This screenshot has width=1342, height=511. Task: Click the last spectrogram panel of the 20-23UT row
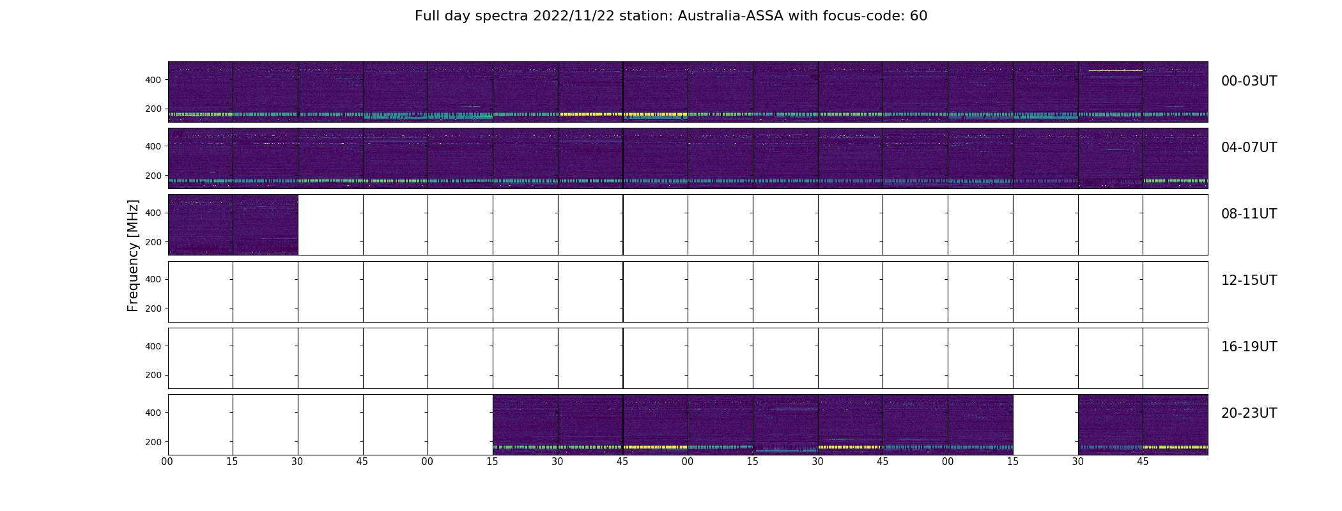[x=1175, y=425]
